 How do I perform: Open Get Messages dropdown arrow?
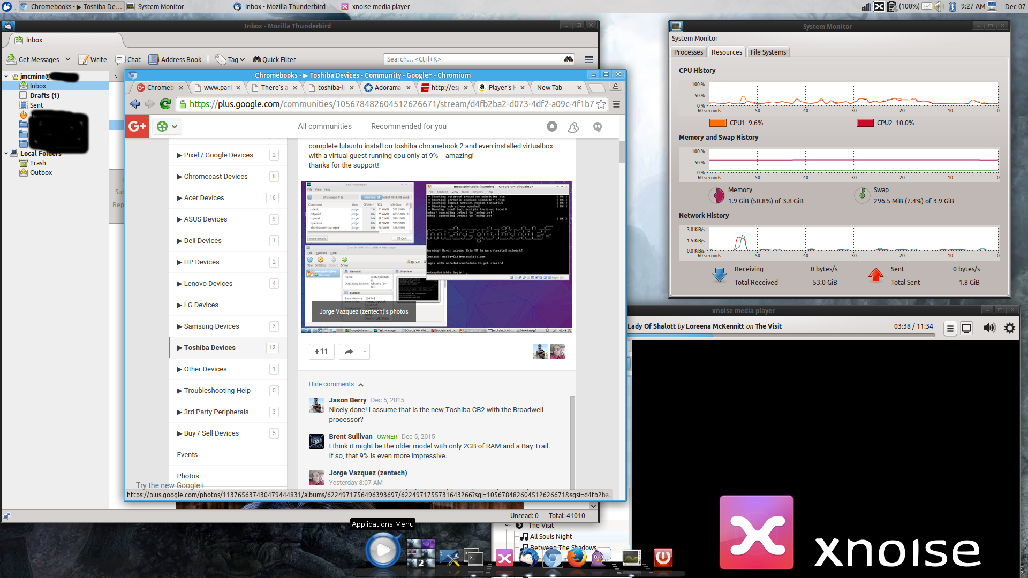pos(67,59)
